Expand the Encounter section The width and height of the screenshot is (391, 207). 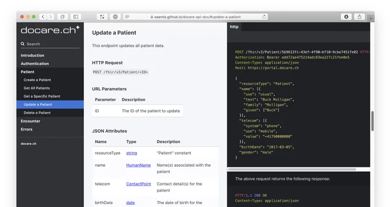30,121
